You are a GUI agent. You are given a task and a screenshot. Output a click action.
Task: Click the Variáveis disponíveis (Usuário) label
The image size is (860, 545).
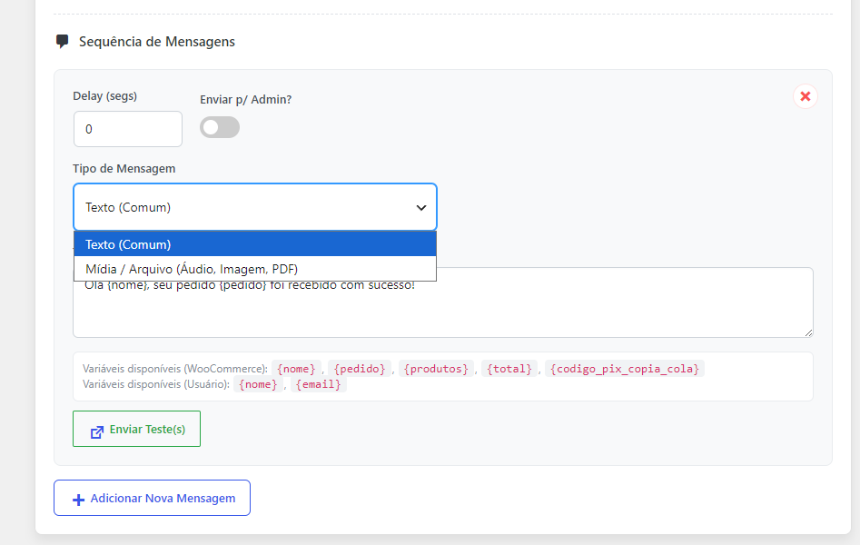click(x=156, y=384)
